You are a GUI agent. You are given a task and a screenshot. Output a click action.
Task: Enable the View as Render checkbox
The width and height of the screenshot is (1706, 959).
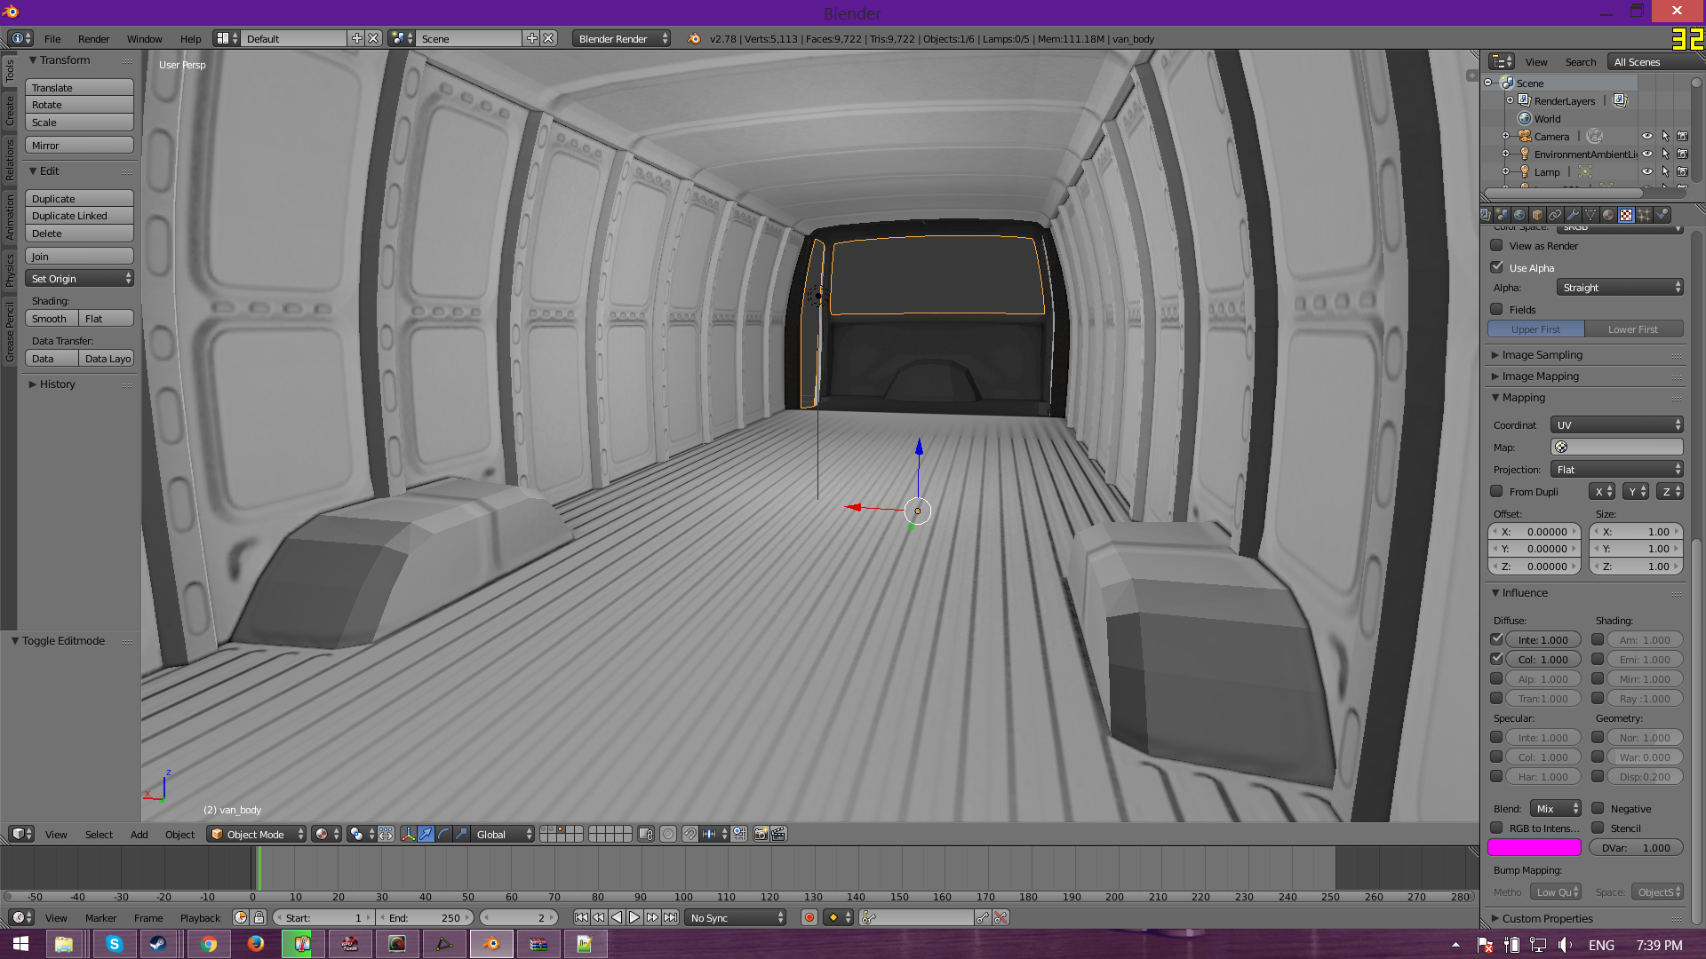(1497, 246)
